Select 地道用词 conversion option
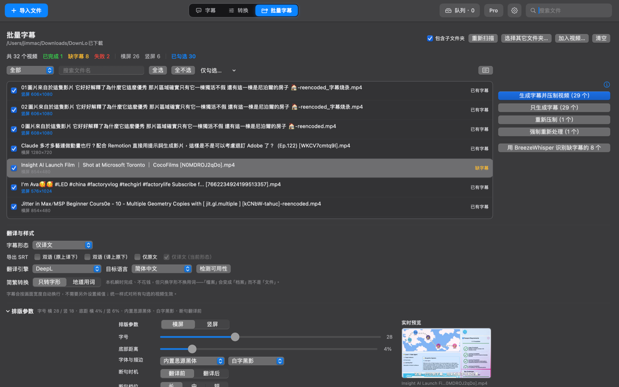The image size is (619, 387). (84, 282)
